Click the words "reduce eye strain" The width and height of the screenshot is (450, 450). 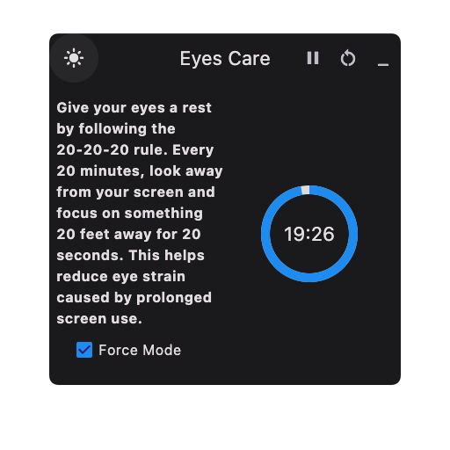[120, 277]
